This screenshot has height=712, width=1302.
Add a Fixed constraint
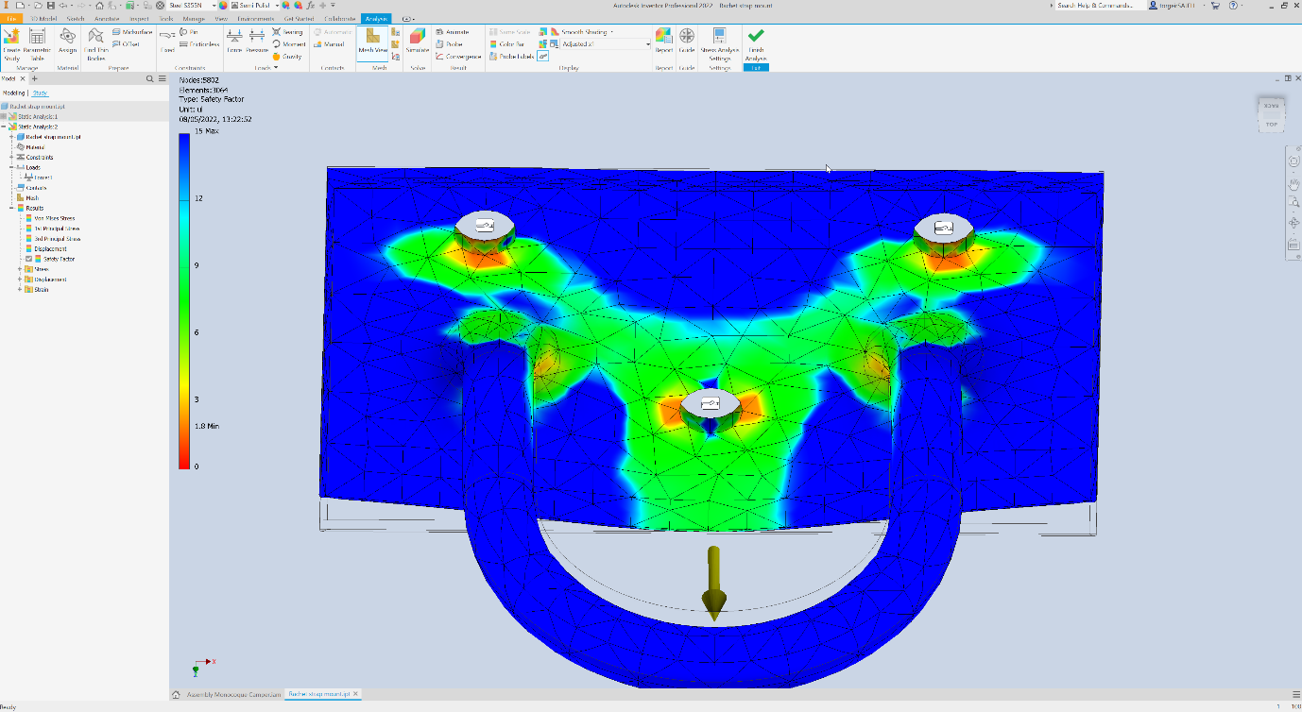[x=167, y=41]
